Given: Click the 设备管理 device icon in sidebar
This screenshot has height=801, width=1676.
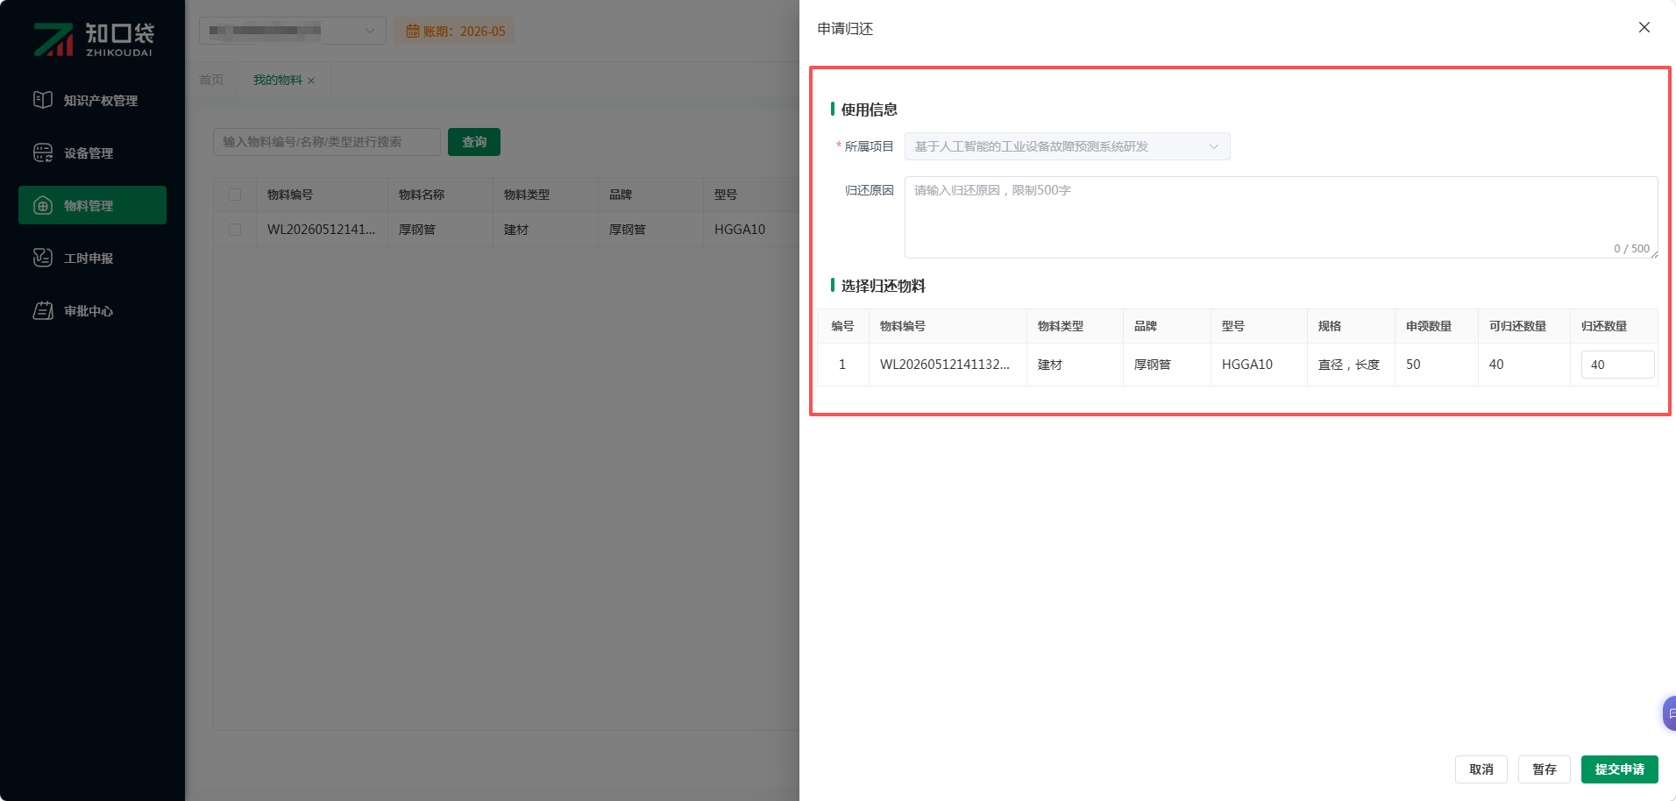Looking at the screenshot, I should 43,152.
